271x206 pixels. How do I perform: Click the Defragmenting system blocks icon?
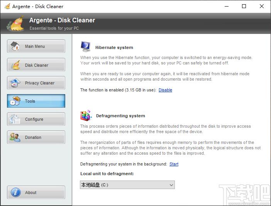[x=86, y=115]
